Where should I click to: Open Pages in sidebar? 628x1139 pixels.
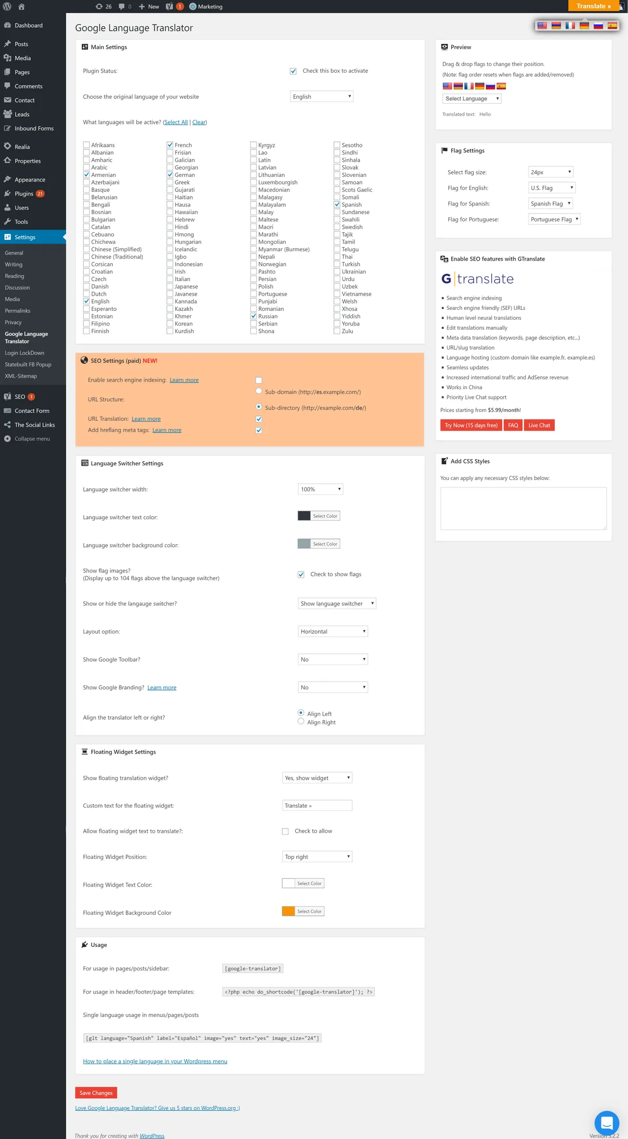[22, 72]
